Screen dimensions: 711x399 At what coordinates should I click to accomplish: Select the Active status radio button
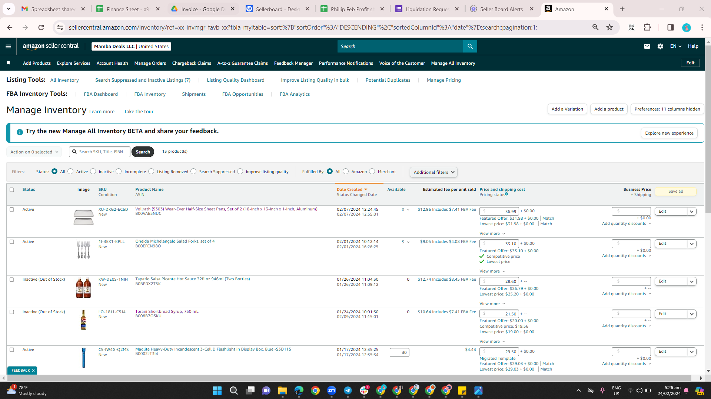point(70,172)
